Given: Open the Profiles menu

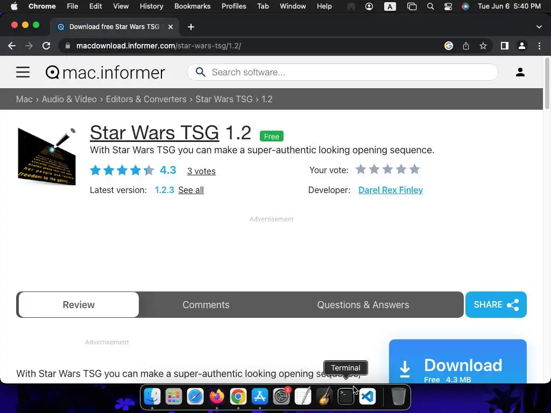Looking at the screenshot, I should [x=234, y=6].
